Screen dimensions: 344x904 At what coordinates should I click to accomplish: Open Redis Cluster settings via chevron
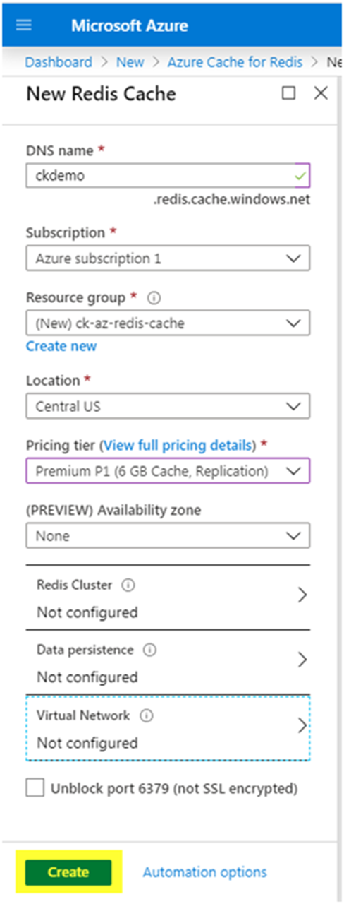pos(302,595)
